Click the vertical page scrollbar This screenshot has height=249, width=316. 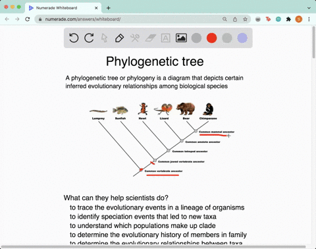coord(314,41)
